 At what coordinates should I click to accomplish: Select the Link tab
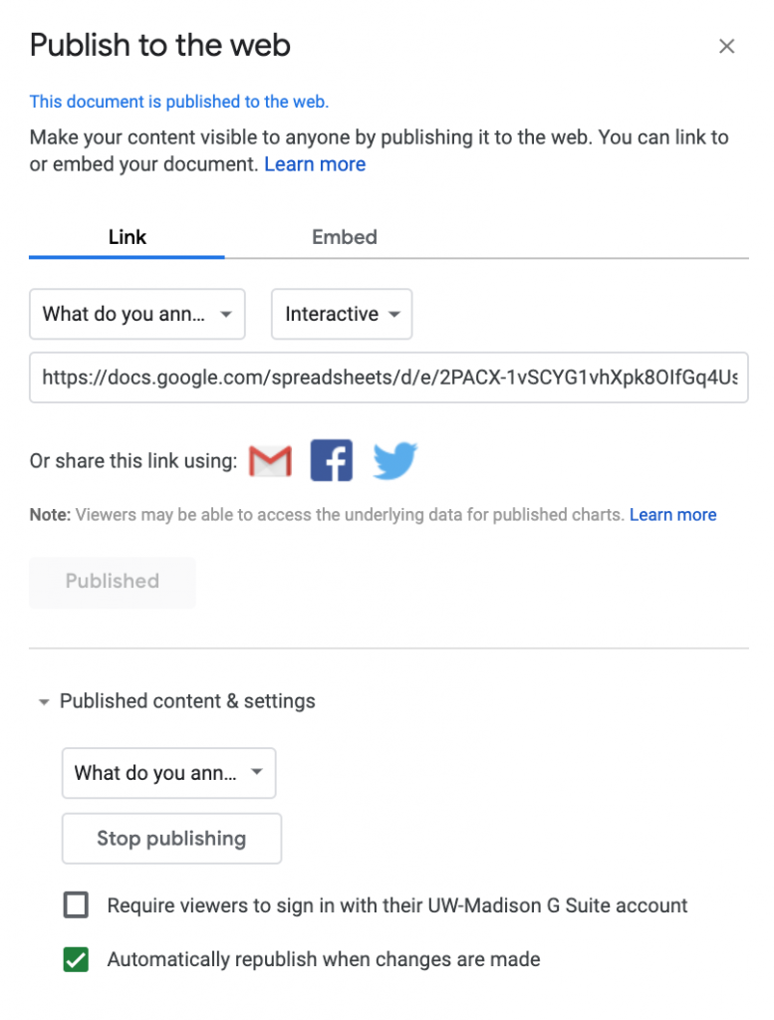click(x=128, y=237)
